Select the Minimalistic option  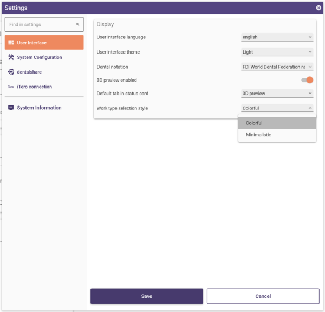(277, 135)
